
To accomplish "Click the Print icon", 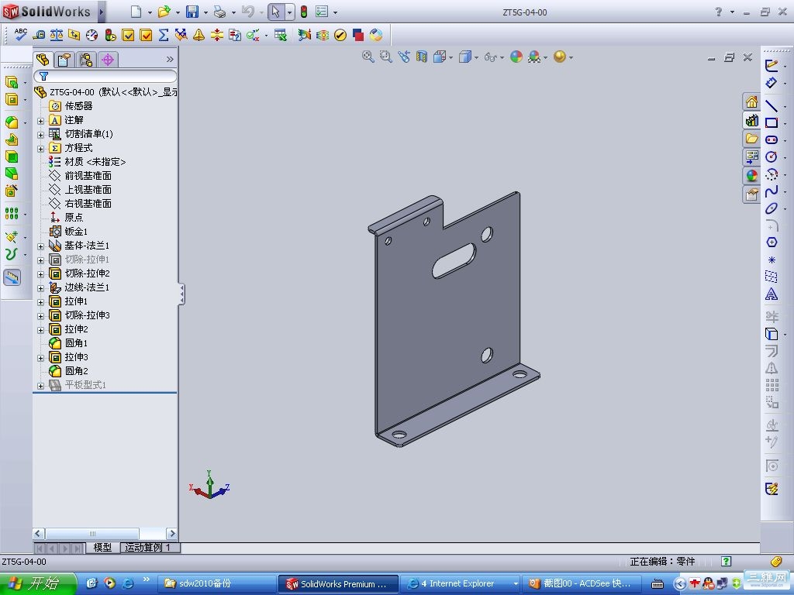I will pos(219,12).
